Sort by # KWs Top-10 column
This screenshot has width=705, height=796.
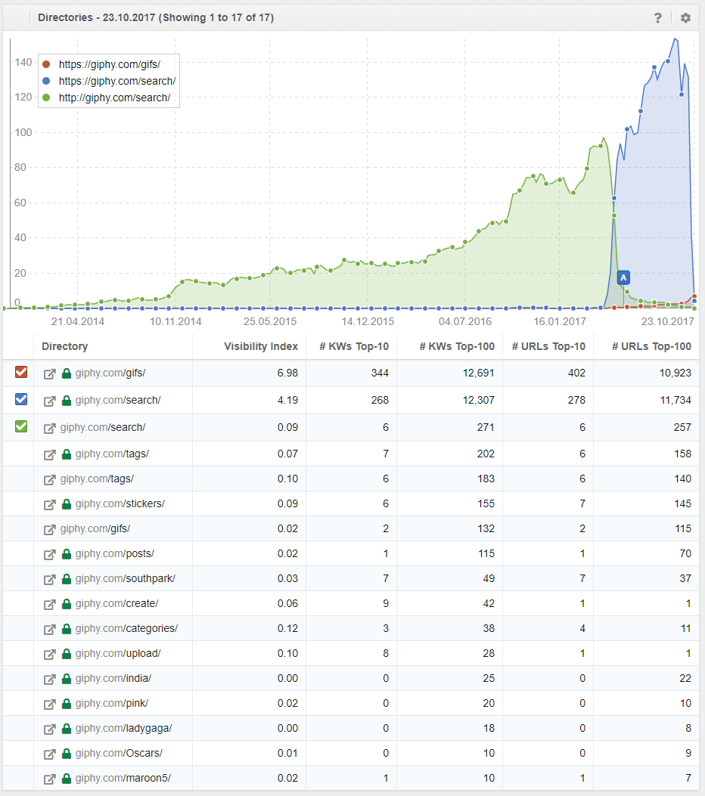tap(353, 346)
